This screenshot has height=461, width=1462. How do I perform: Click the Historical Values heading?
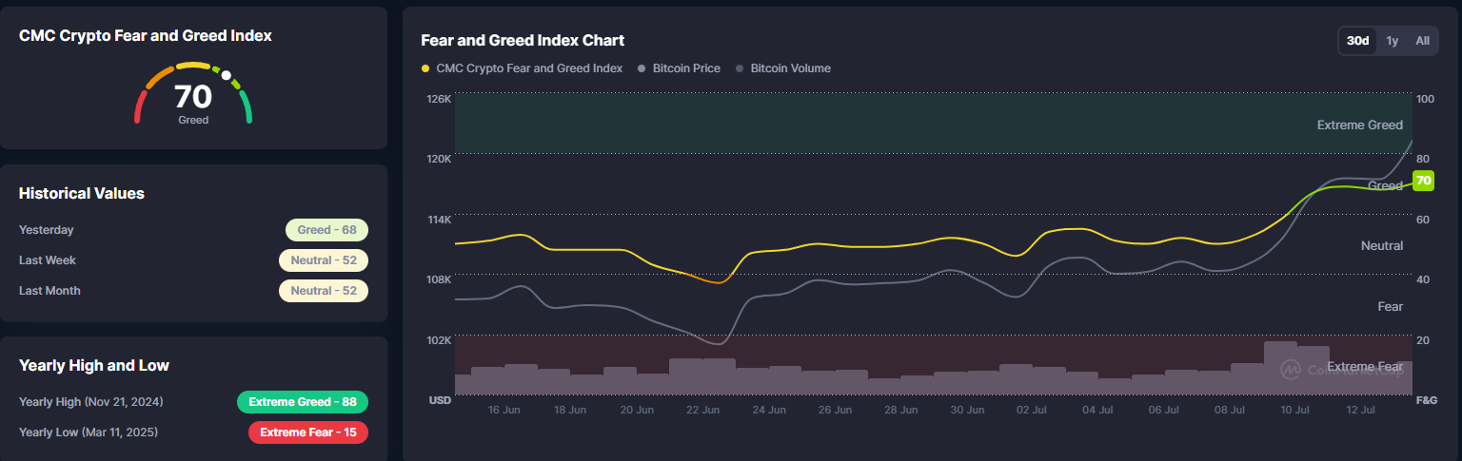point(82,193)
